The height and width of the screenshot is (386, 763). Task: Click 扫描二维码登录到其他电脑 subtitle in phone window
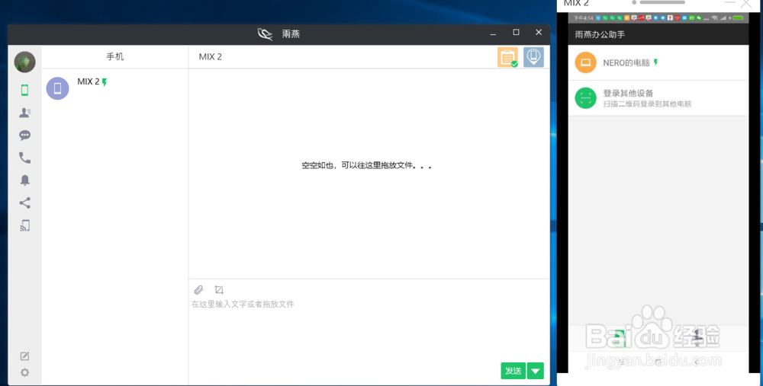pos(647,104)
